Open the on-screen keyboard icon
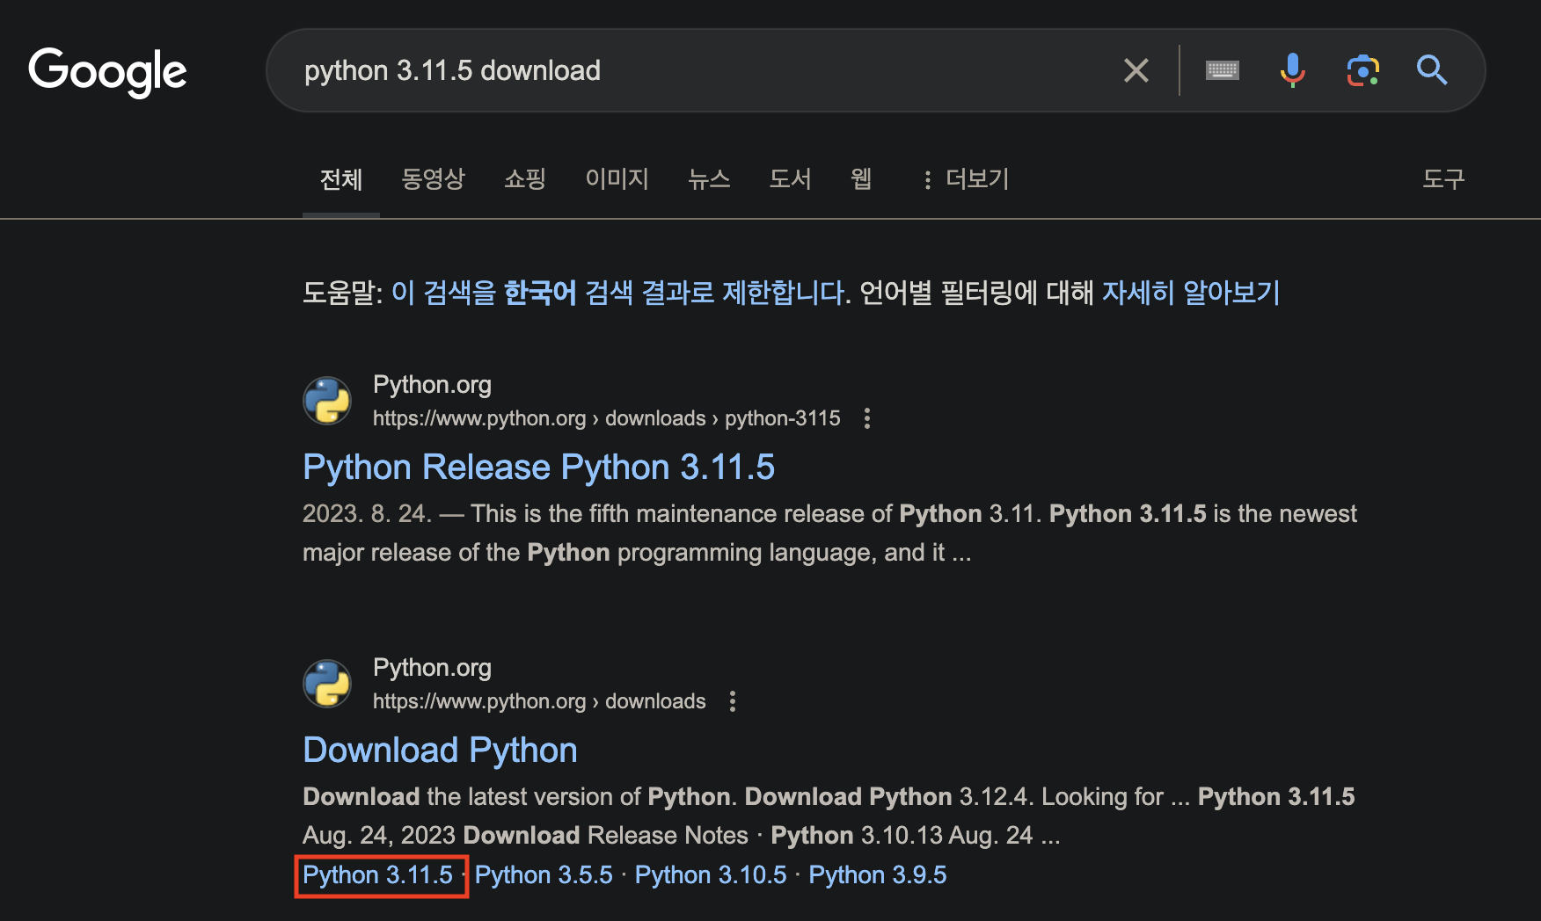Viewport: 1541px width, 921px height. point(1223,70)
